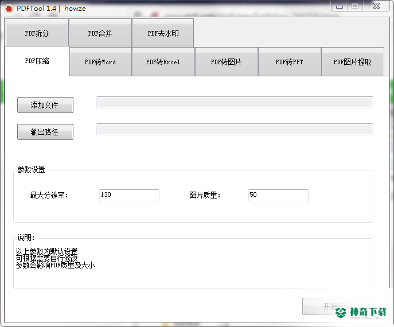Open the PDF转PPT tab
Image resolution: width=394 pixels, height=327 pixels.
click(x=290, y=62)
